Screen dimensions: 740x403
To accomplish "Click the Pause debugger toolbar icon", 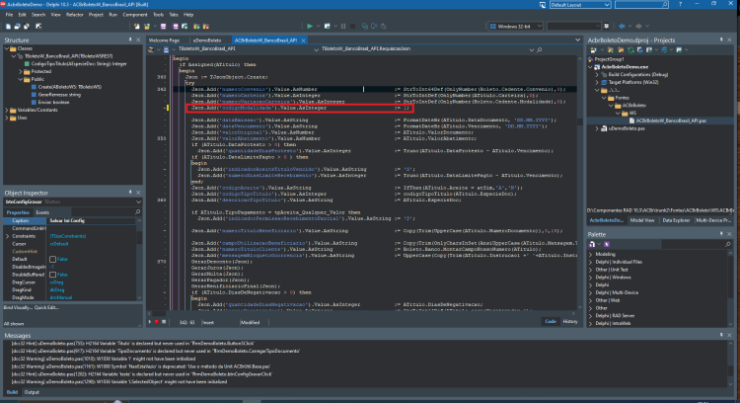I will [x=343, y=26].
